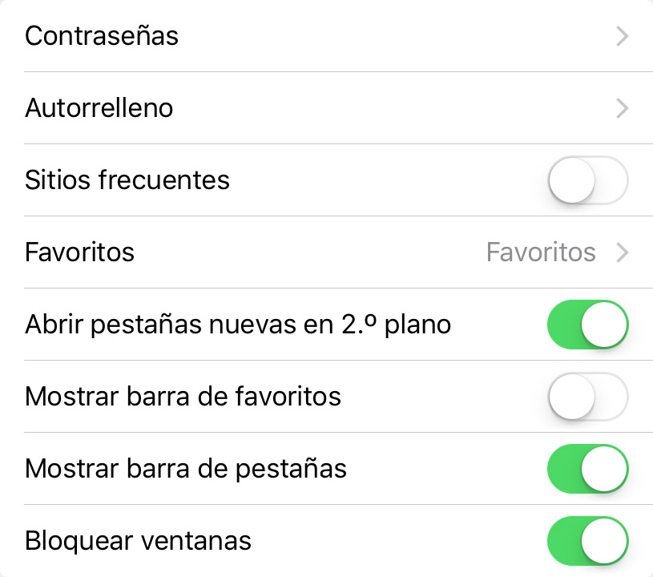Screen dimensions: 653x577
Task: Open the Favoritos folder setting label
Action: 80,253
